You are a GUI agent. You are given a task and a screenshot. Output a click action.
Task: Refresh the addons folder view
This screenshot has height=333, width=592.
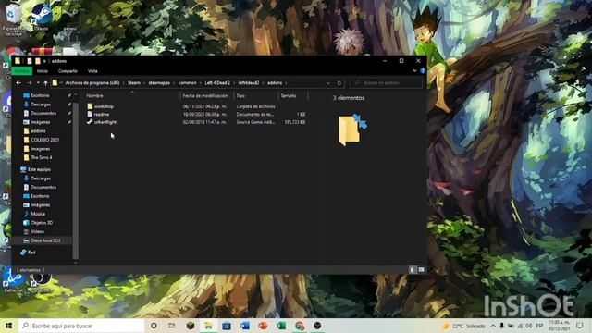point(339,83)
